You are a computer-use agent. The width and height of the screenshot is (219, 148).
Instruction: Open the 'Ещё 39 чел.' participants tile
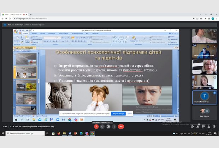coord(205,112)
